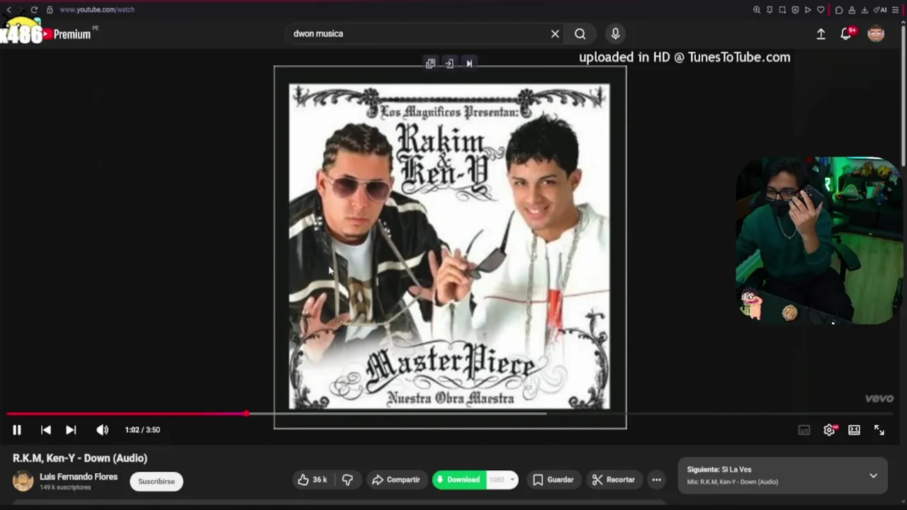
Task: Click the page scrollbar up arrow
Action: coord(903,23)
